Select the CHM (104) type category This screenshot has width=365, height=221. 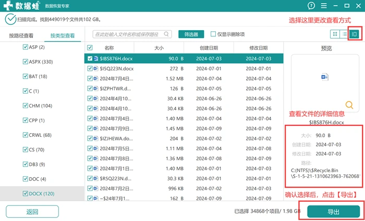(40, 106)
